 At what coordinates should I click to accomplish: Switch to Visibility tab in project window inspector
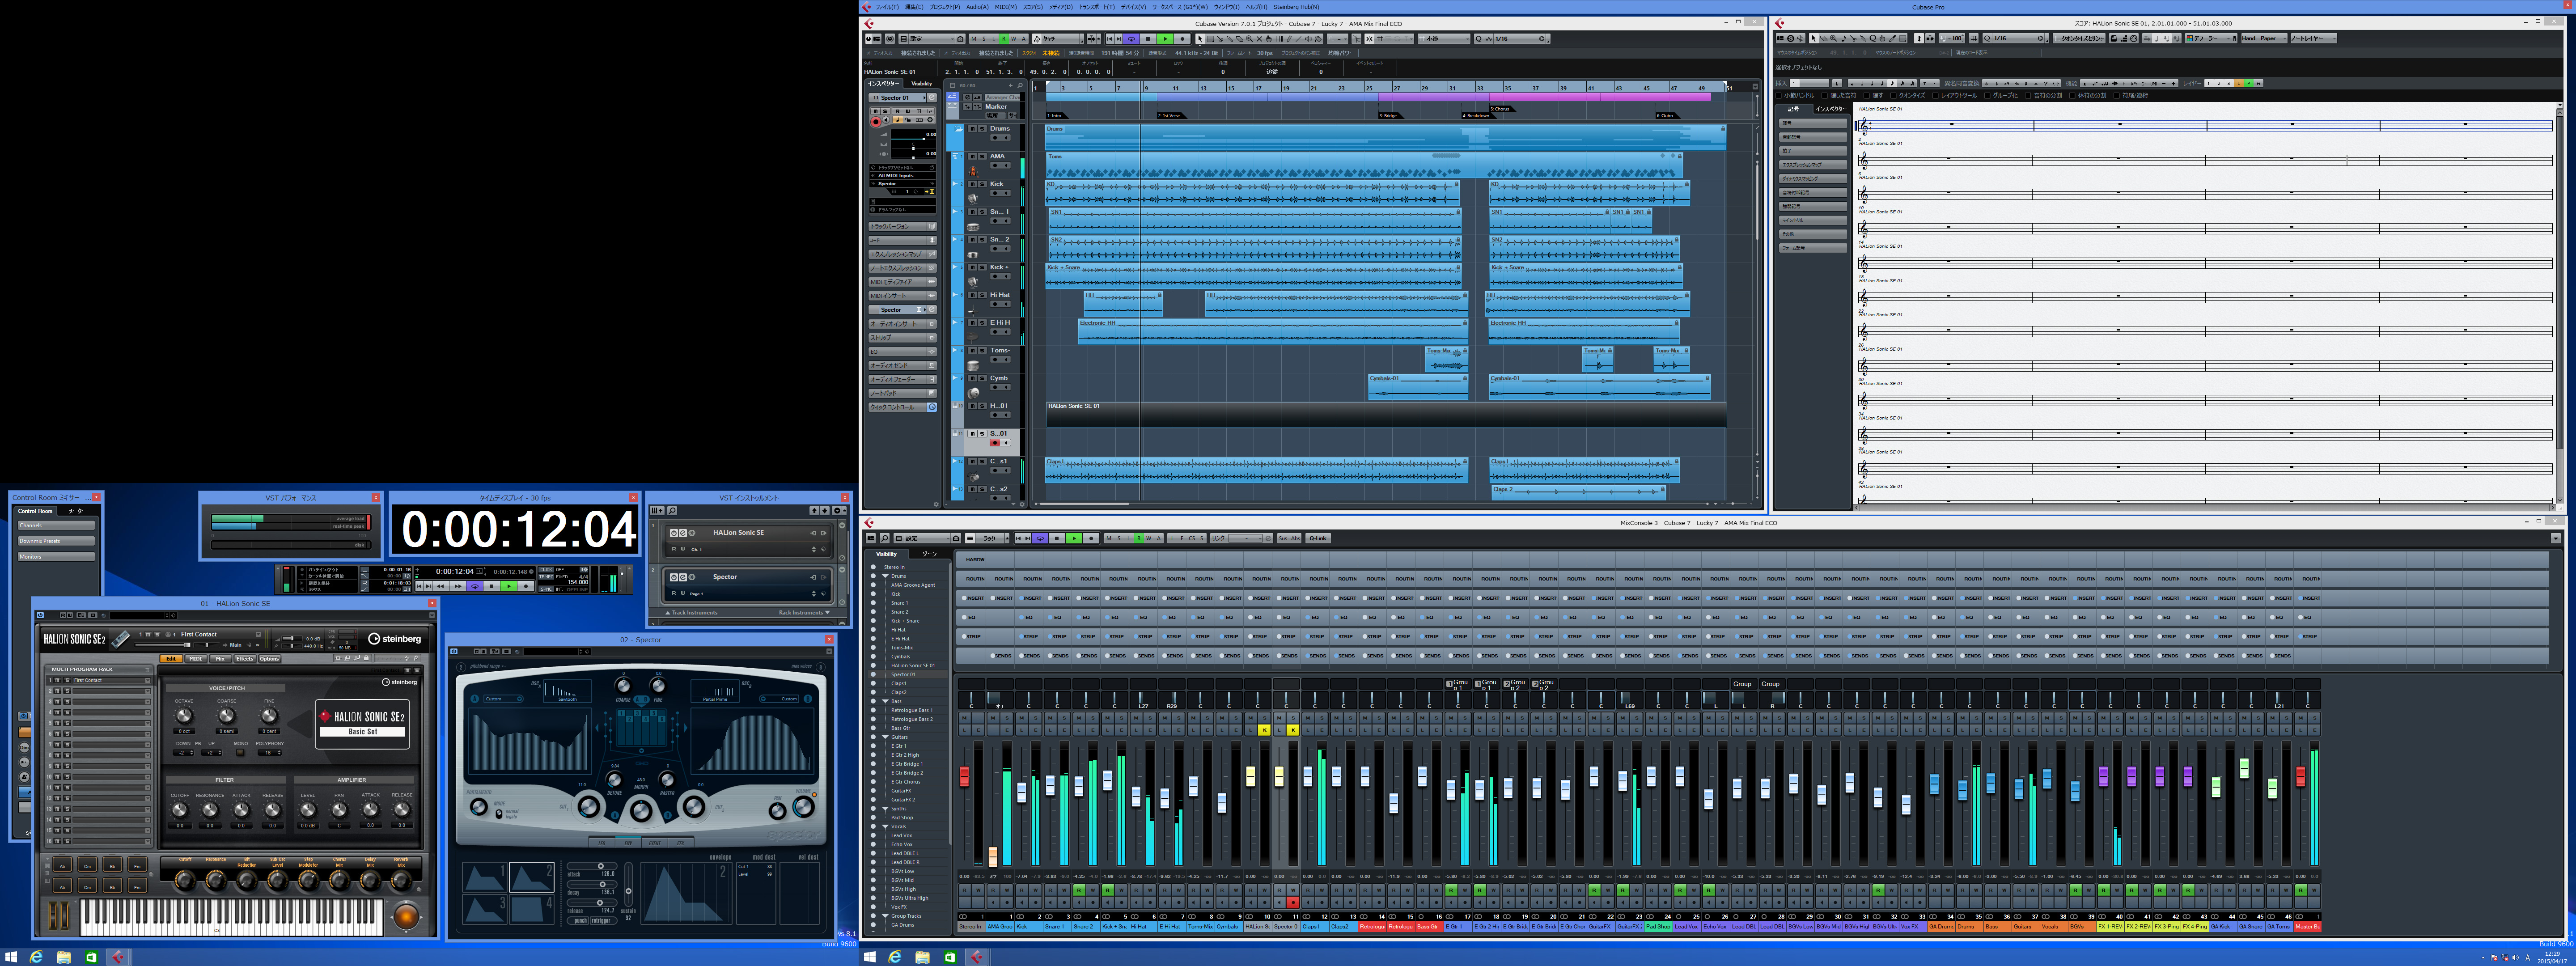coord(922,84)
